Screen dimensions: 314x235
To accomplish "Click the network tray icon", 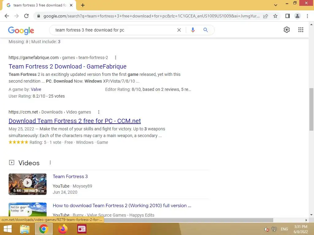I will click(x=274, y=229).
